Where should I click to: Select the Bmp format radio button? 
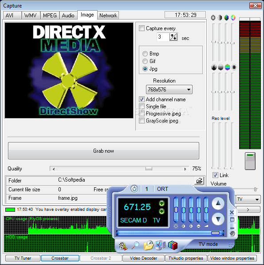(x=145, y=54)
